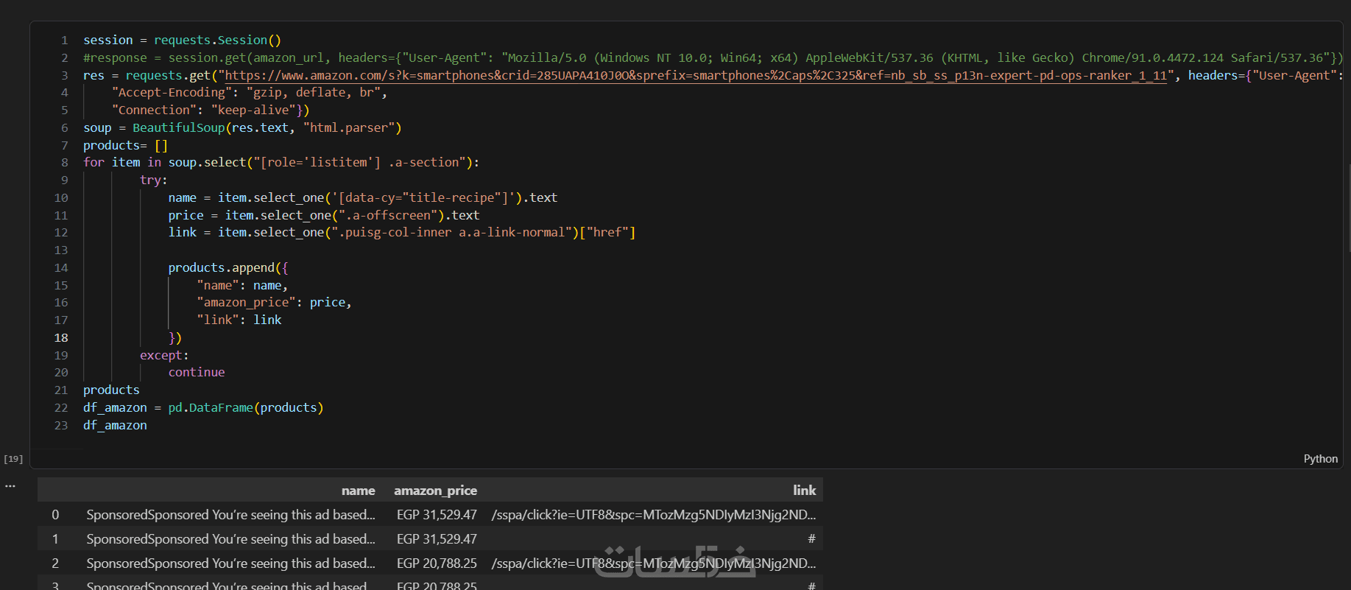The height and width of the screenshot is (590, 1351).
Task: Select the link cell in row 0
Action: coord(653,515)
